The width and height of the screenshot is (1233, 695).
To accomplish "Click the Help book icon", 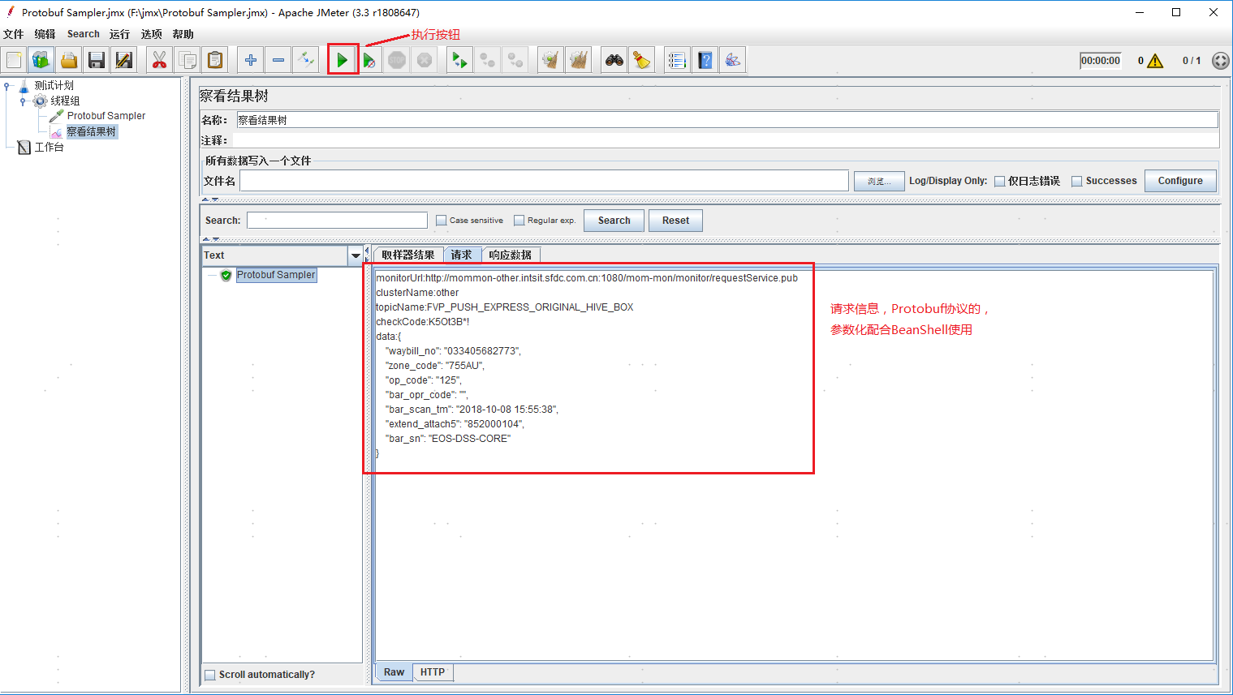I will (x=705, y=59).
